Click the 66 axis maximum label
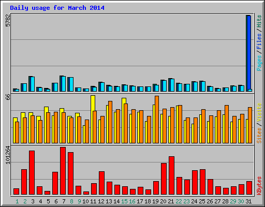Viewport: 265px width, 207px height. 8,97
